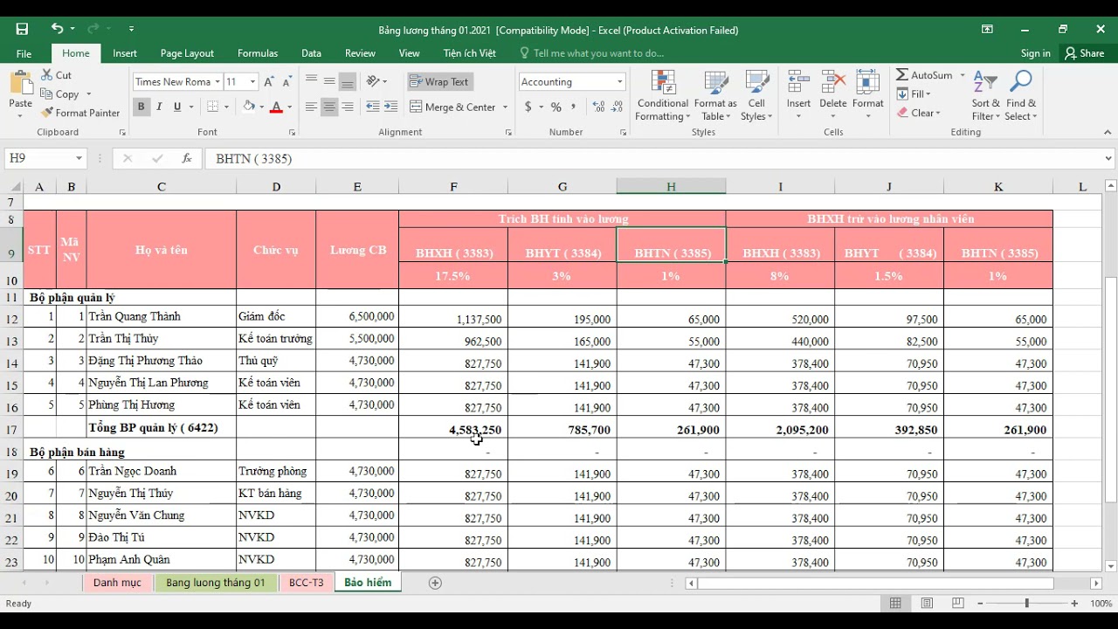Toggle Bold formatting
The image size is (1118, 629).
point(141,107)
